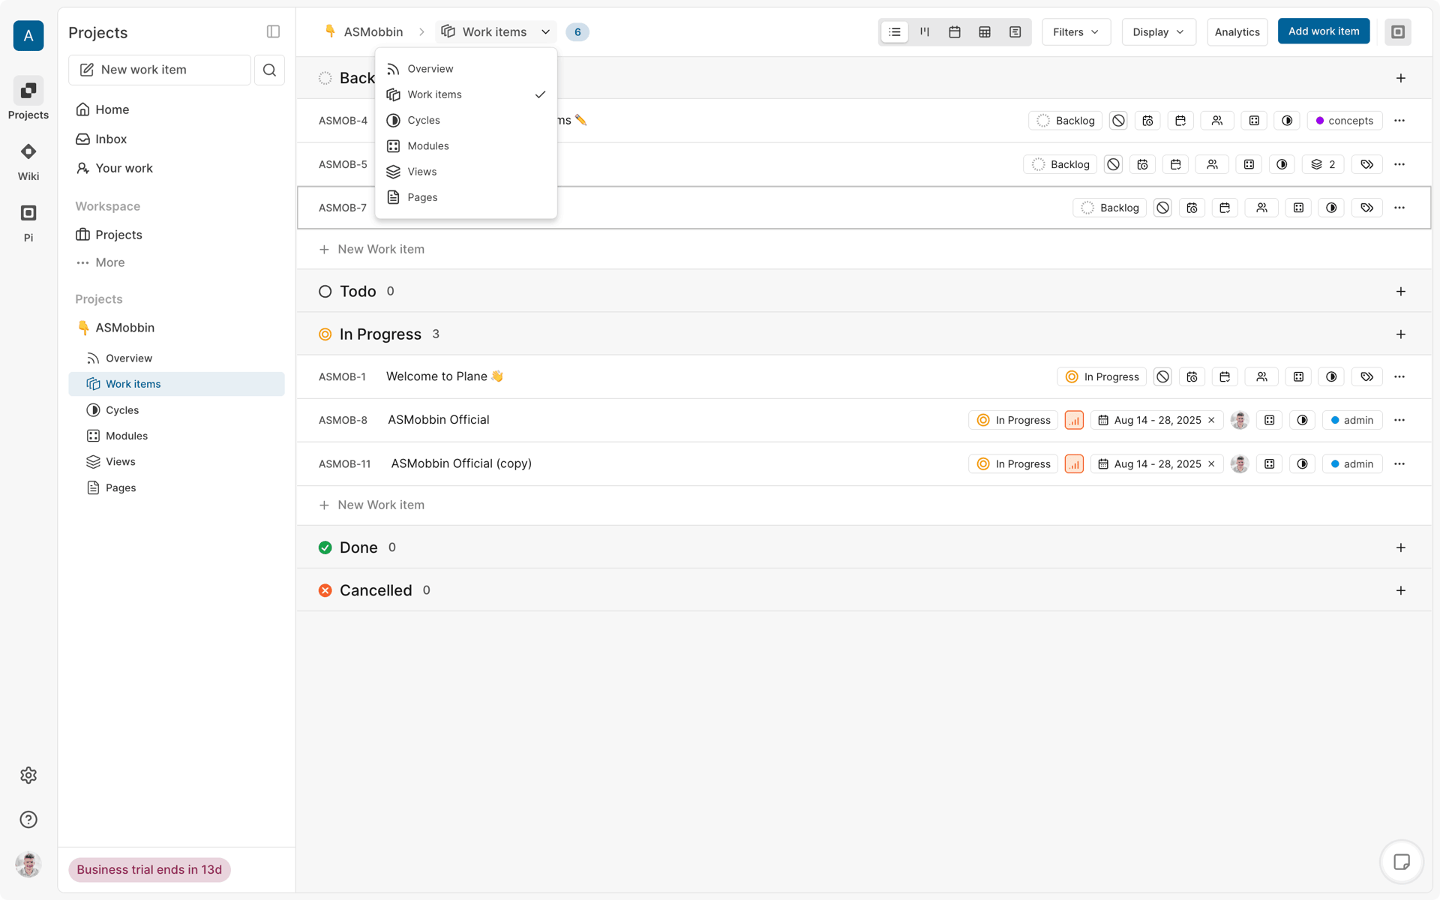This screenshot has height=900, width=1440.
Task: Open state dropdown for ASMOB-5
Action: click(x=1060, y=164)
